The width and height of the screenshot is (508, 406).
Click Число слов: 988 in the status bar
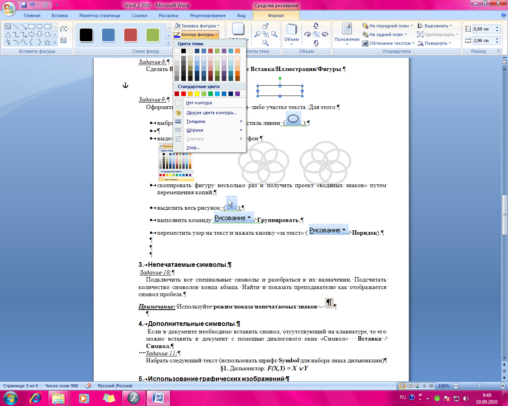(x=62, y=386)
